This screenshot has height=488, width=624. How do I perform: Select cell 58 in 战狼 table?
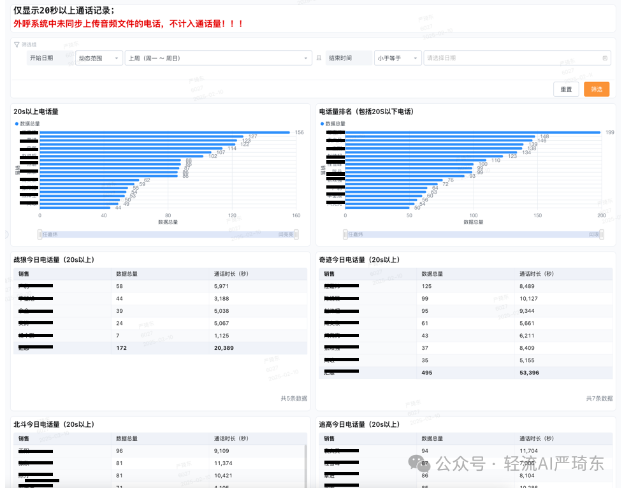click(119, 286)
